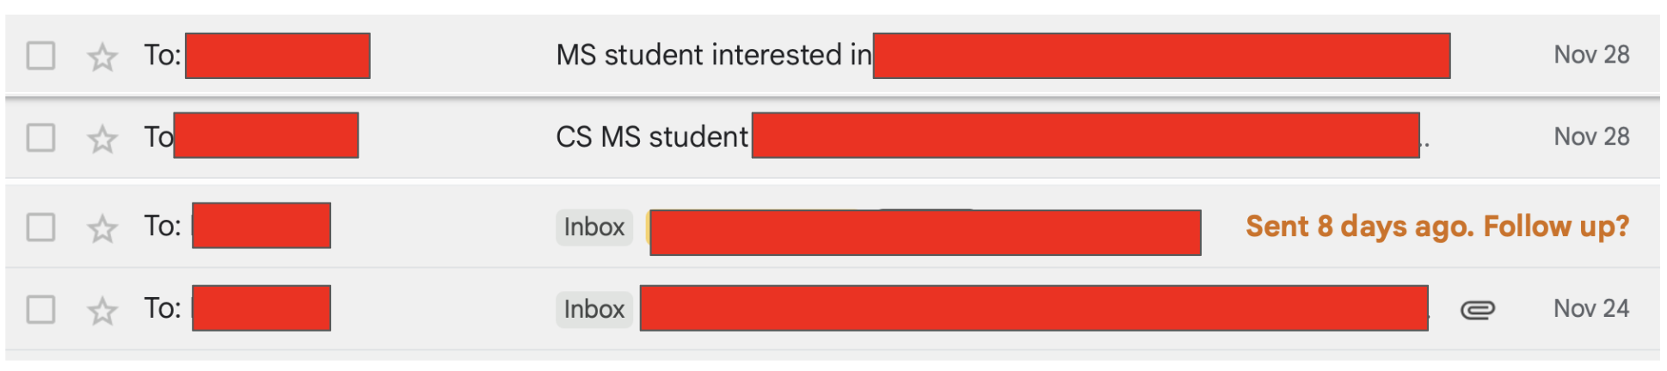This screenshot has height=371, width=1667.
Task: Open the "CS MS student" email
Action: pos(651,137)
